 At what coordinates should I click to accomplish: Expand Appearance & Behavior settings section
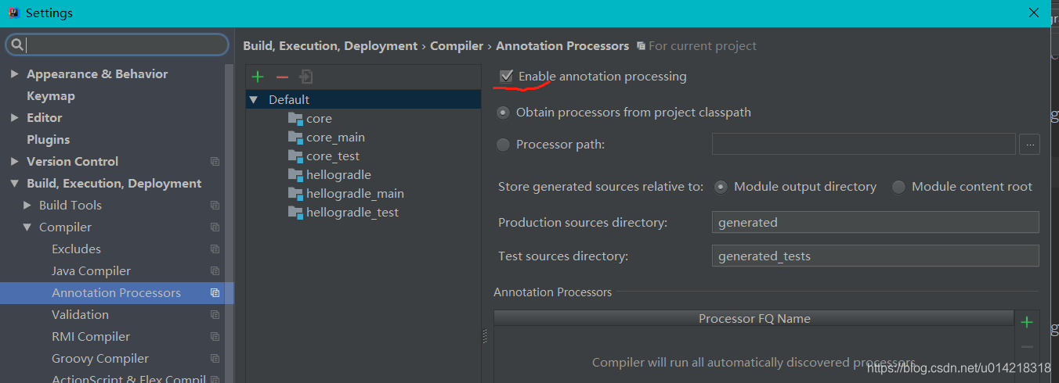[14, 74]
